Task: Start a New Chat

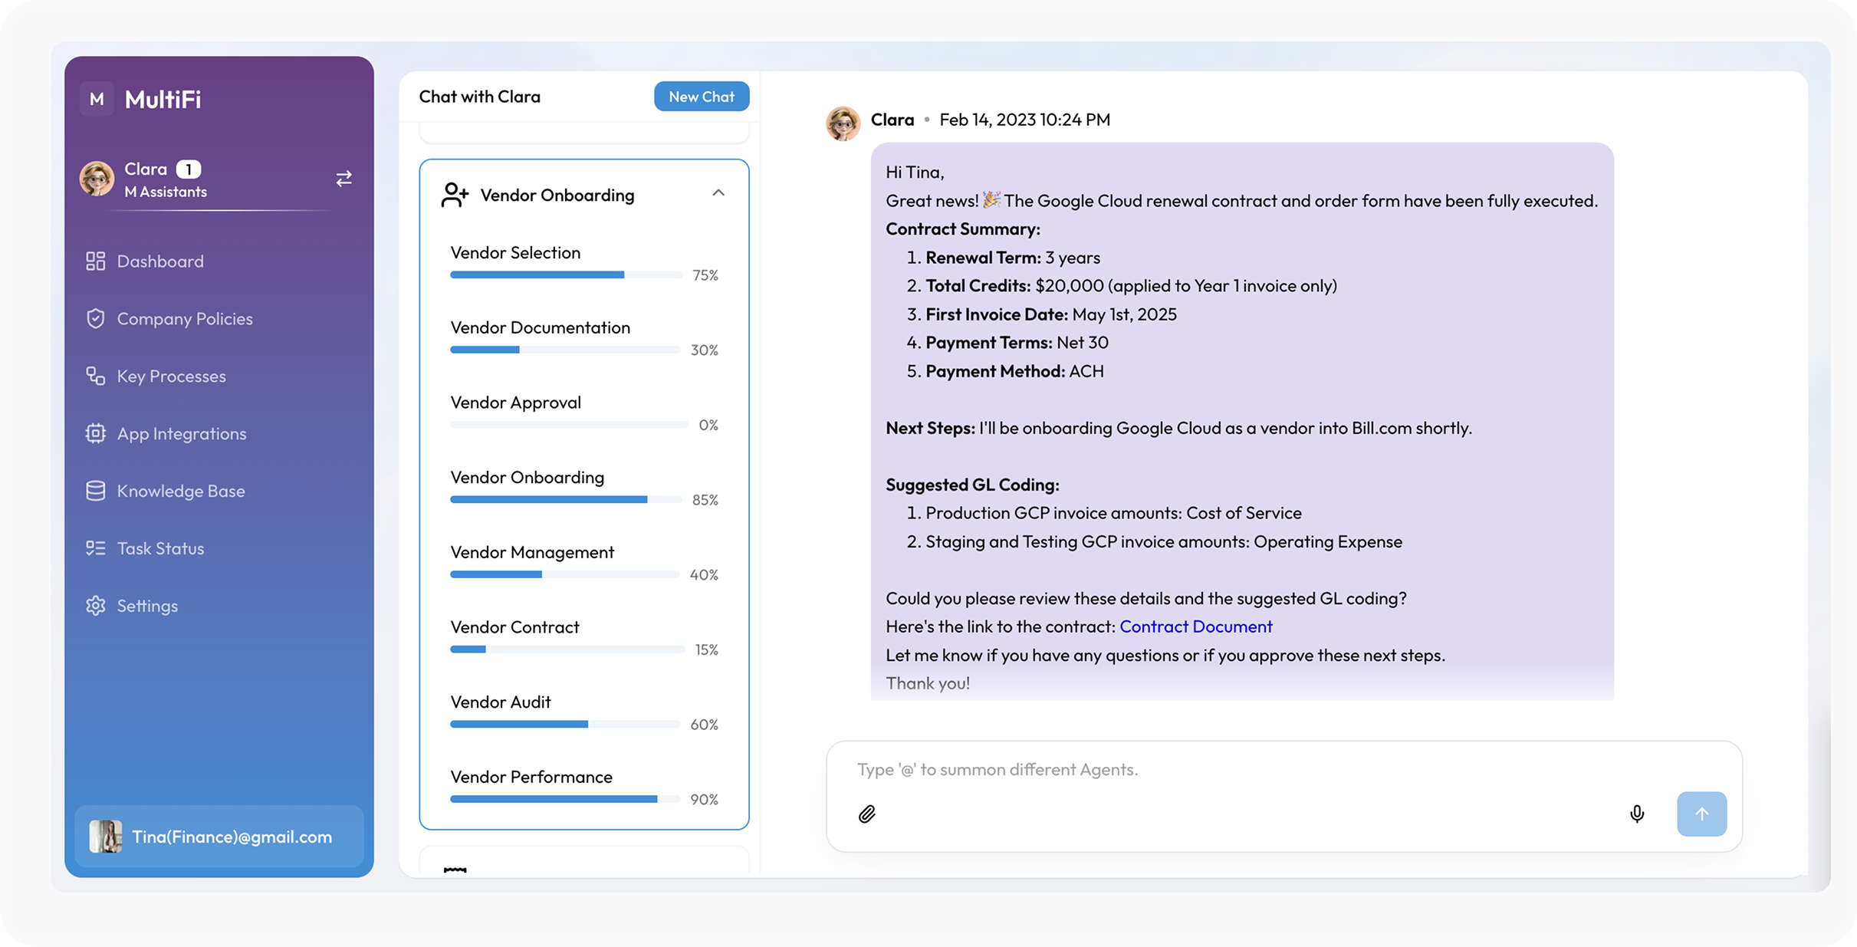Action: [x=702, y=97]
